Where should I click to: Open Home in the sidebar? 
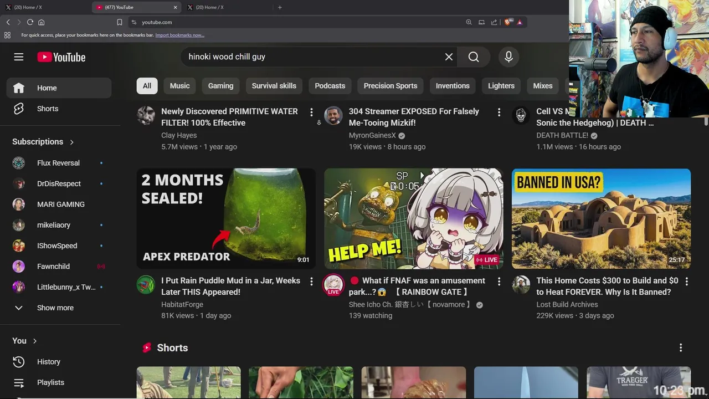tap(59, 88)
